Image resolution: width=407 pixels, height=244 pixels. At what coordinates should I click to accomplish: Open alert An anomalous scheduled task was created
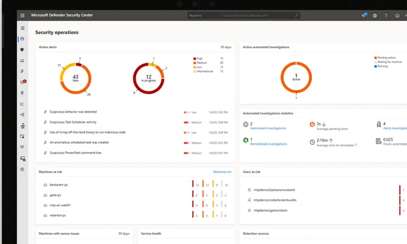(x=79, y=142)
